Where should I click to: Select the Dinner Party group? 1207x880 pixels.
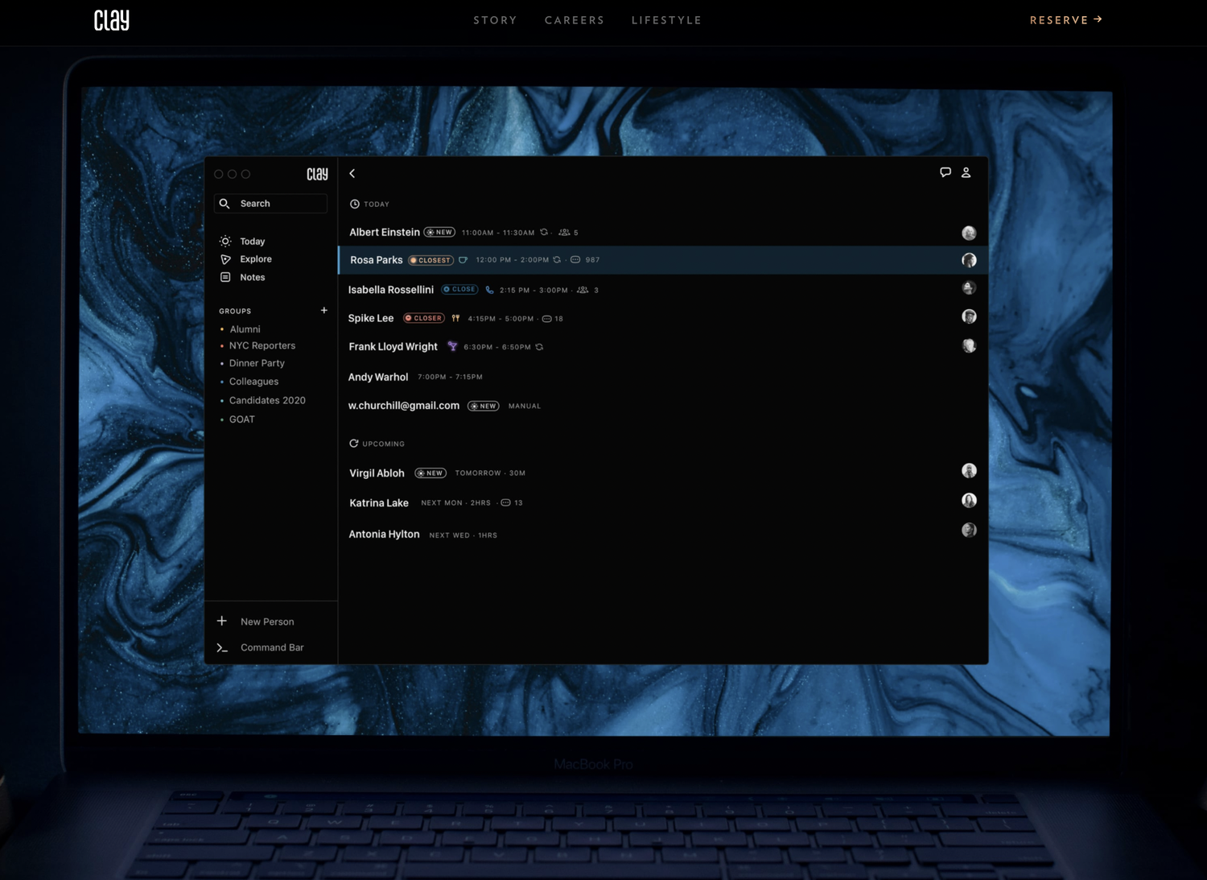coord(257,363)
